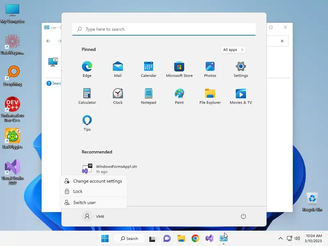
Task: Launch Notepad
Action: [x=149, y=96]
